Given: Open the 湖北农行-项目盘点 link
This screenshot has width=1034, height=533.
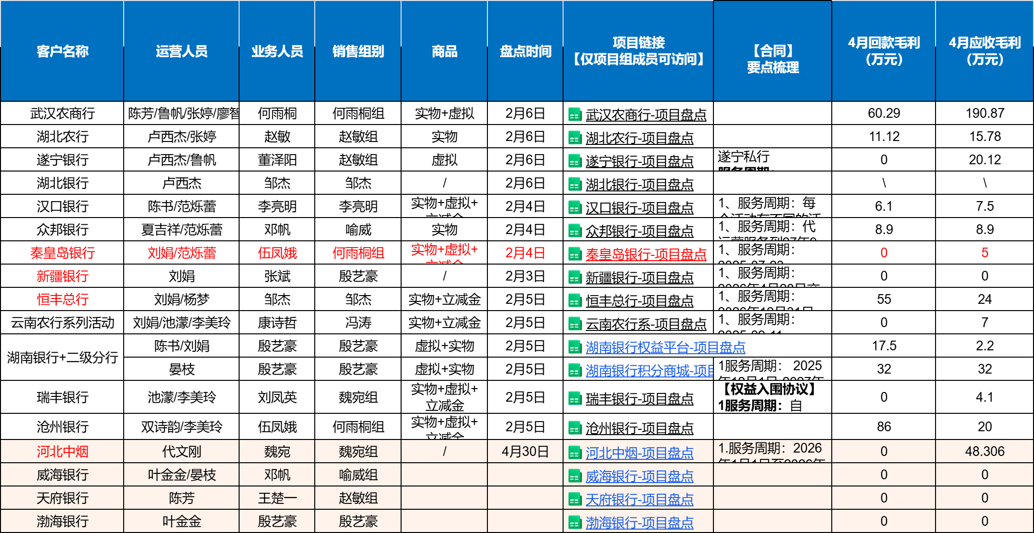Looking at the screenshot, I should point(639,138).
